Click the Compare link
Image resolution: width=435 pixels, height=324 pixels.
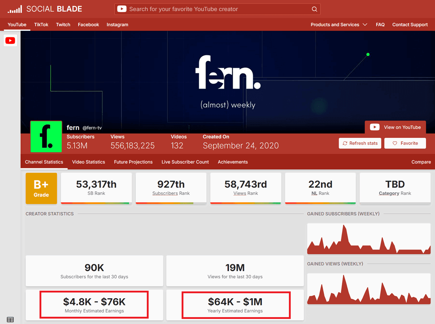(x=421, y=162)
